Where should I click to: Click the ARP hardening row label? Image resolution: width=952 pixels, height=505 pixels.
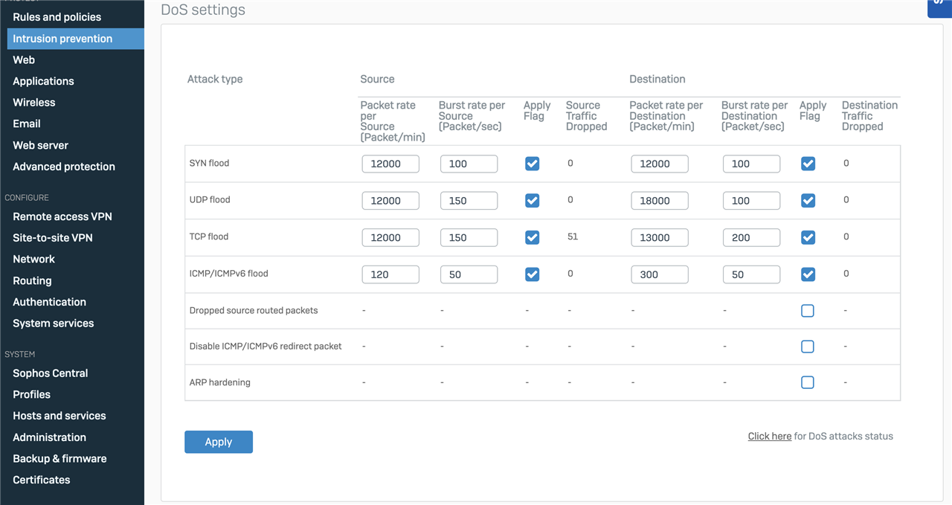(x=220, y=382)
